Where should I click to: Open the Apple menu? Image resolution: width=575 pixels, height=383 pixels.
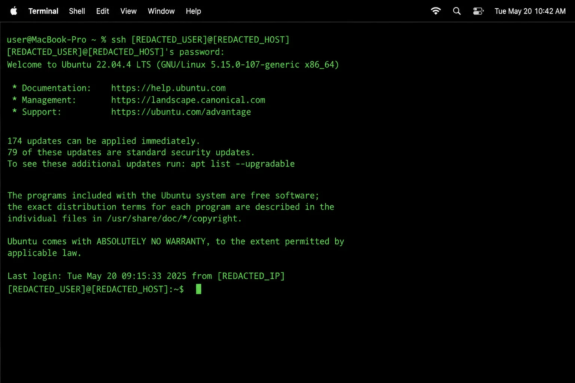(x=14, y=11)
